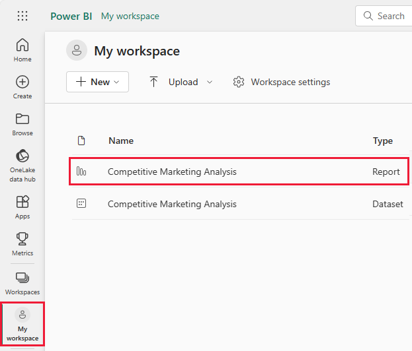The width and height of the screenshot is (412, 351).
Task: Open the Competitive Marketing Analysis report
Action: point(172,172)
